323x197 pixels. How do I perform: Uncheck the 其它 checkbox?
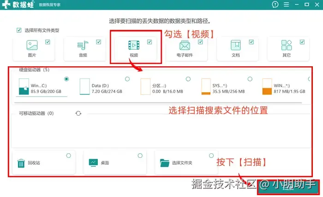coord(302,42)
